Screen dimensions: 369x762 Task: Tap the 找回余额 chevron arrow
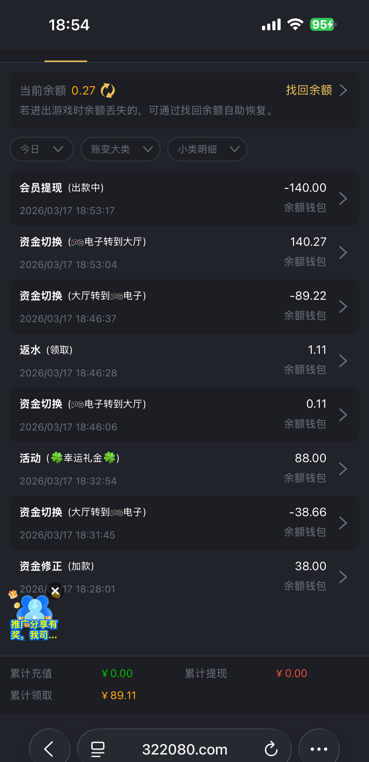tap(344, 90)
